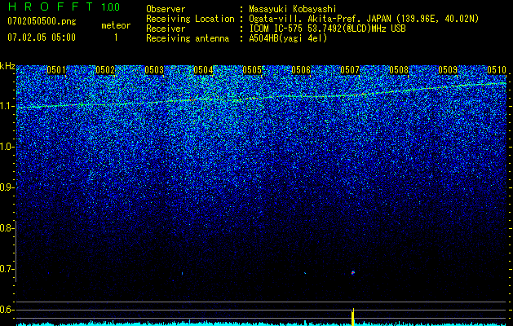
Task: Click the meteor label
Action: 116,25
